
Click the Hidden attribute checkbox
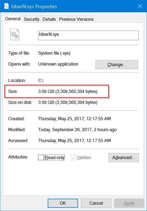coord(73,157)
